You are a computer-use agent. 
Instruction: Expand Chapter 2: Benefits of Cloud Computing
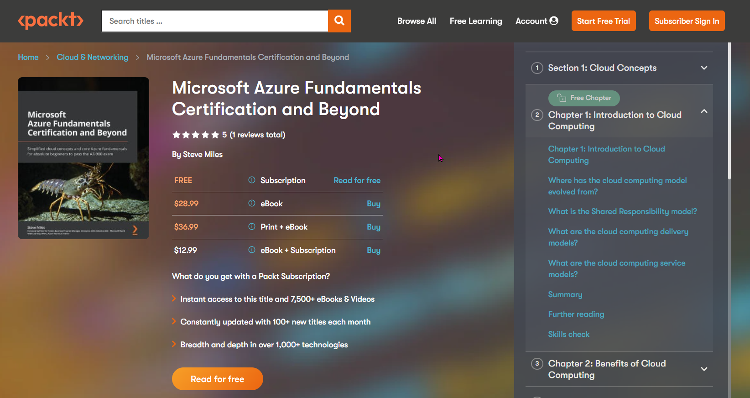click(x=704, y=369)
